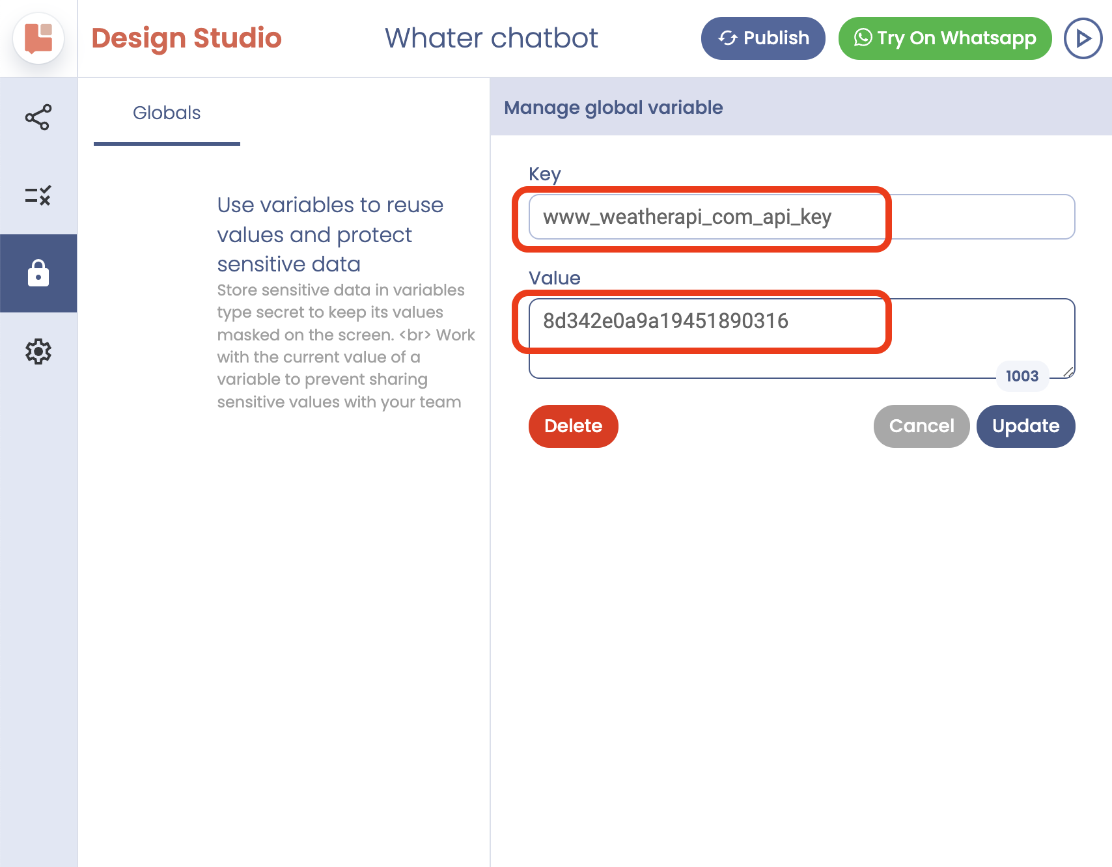Screen dimensions: 1112x867
Task: Click the Whater chatbot title
Action: click(491, 38)
